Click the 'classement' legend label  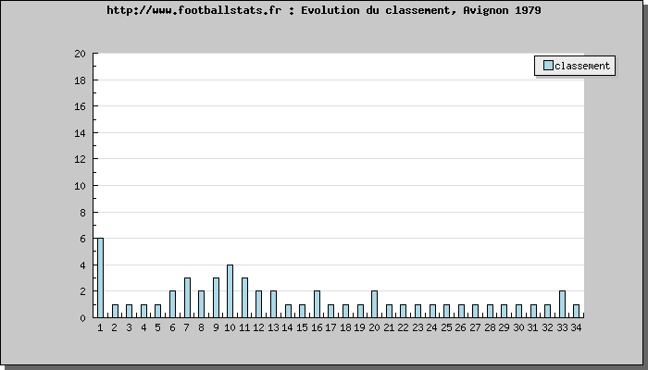[x=582, y=66]
